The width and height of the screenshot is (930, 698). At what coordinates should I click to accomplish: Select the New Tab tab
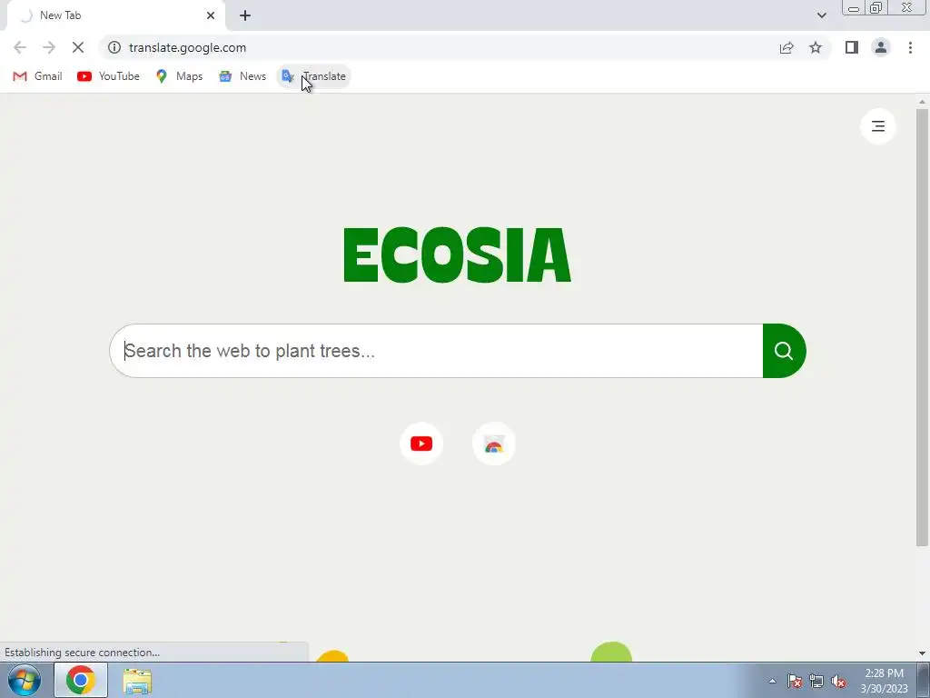[x=115, y=15]
